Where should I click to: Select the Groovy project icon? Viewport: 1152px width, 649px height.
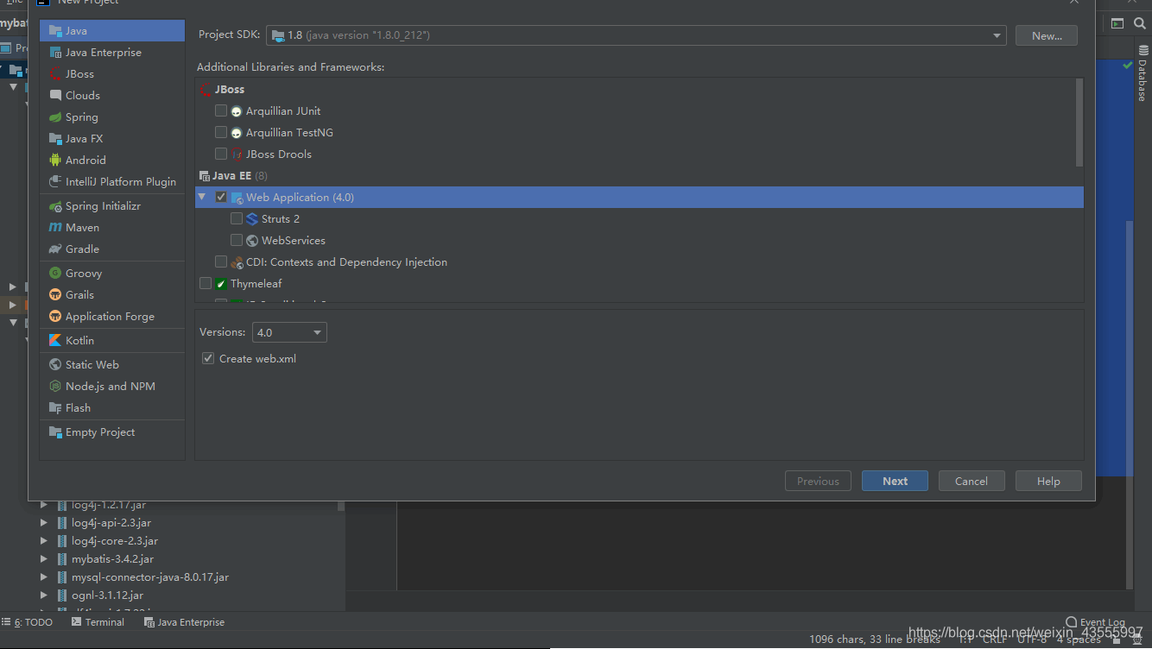[x=55, y=273]
